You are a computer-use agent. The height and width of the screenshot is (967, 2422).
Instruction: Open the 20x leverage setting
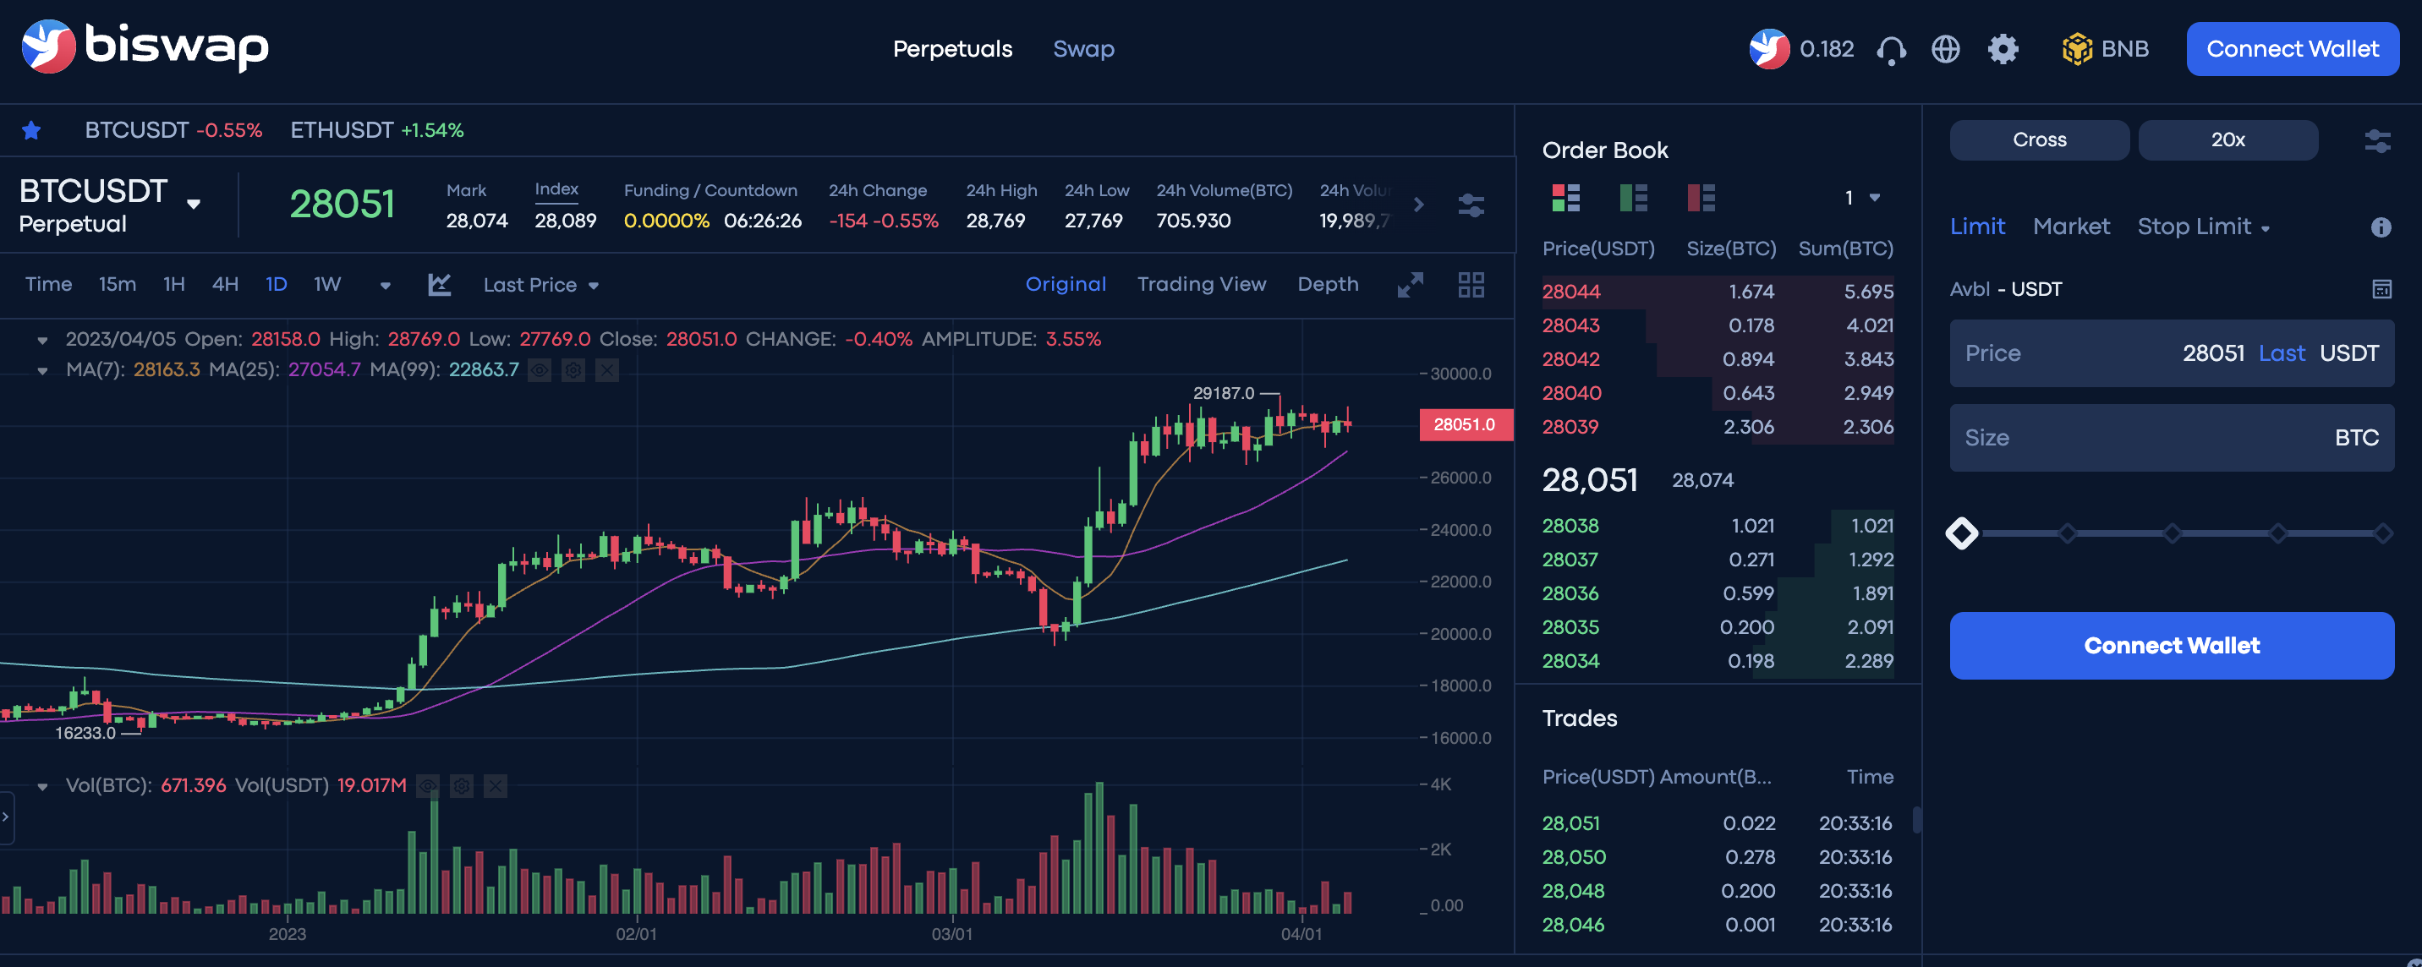(2227, 139)
